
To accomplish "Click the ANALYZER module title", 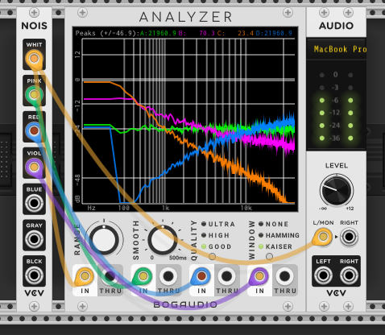I will 185,17.
